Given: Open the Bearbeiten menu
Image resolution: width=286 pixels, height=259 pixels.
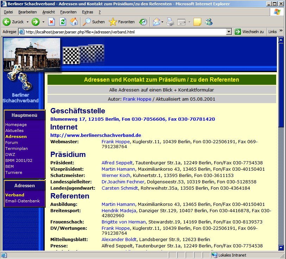Looking at the screenshot, I should pyautogui.click(x=27, y=12).
